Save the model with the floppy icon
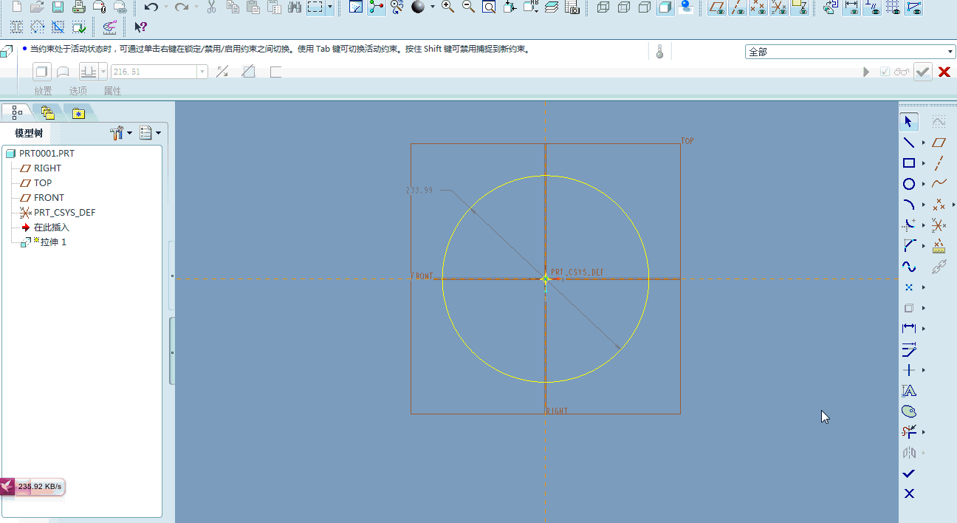This screenshot has height=523, width=957. [x=58, y=7]
